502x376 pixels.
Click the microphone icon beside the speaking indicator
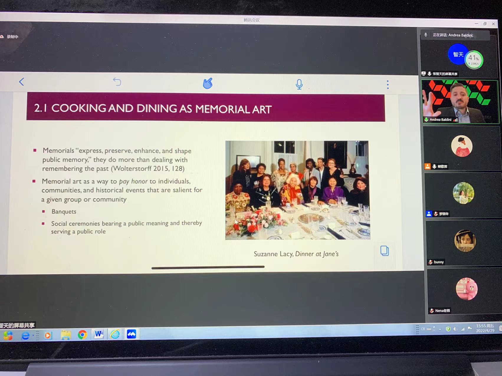[426, 35]
